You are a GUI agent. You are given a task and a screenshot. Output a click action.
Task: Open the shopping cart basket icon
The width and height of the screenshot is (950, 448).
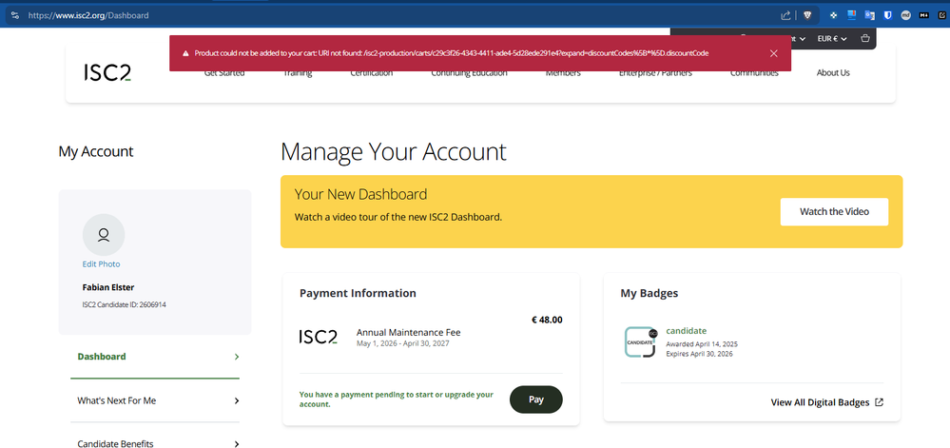864,39
